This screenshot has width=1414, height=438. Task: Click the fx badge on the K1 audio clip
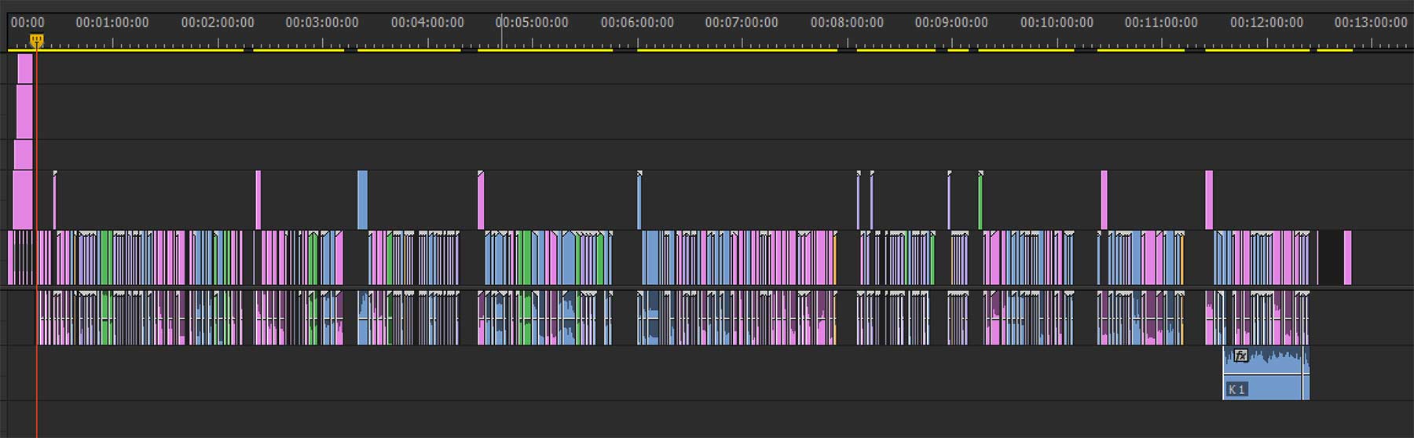click(1240, 356)
